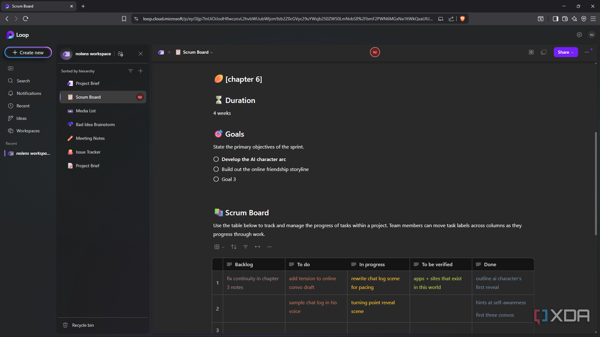Check off Develop the AI character arc
The image size is (600, 337).
click(x=216, y=159)
